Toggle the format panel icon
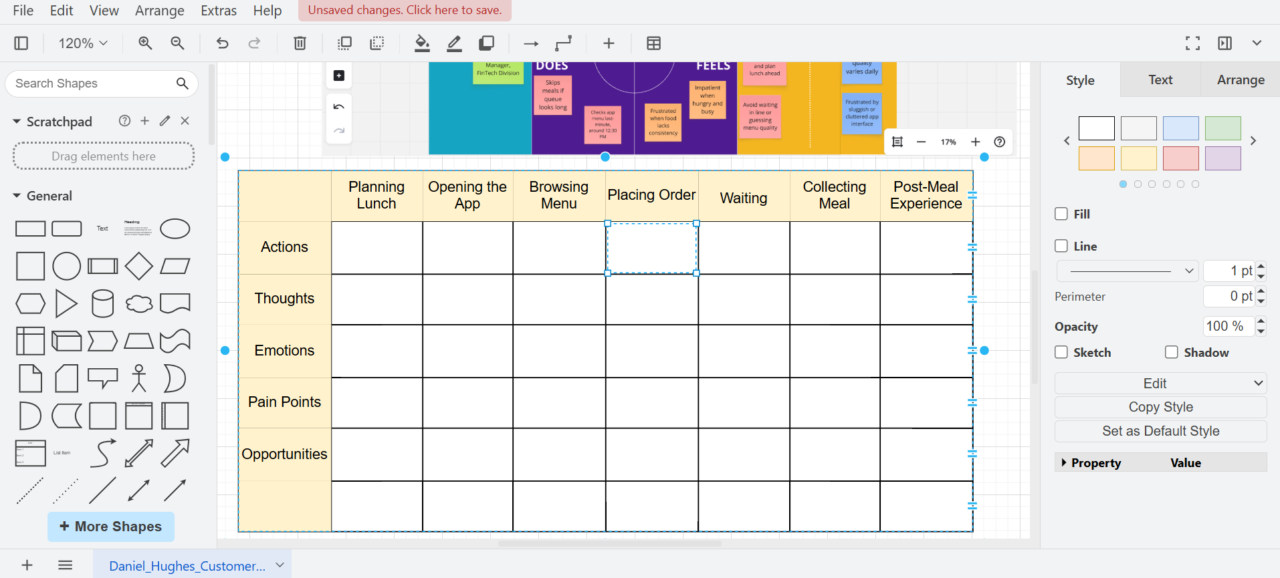The image size is (1280, 578). (x=1224, y=43)
